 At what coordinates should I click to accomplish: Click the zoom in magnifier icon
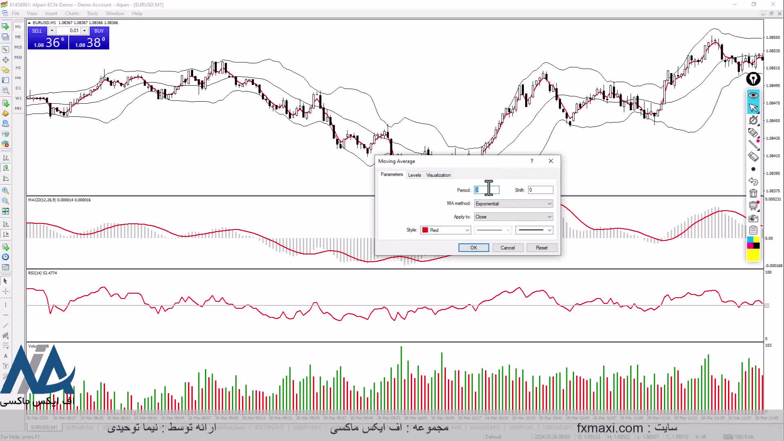coord(5,191)
